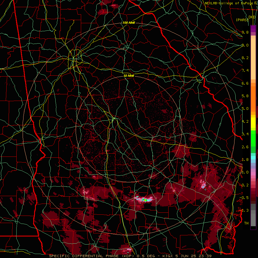Click the "KJGX" radar site identifier

point(168,256)
